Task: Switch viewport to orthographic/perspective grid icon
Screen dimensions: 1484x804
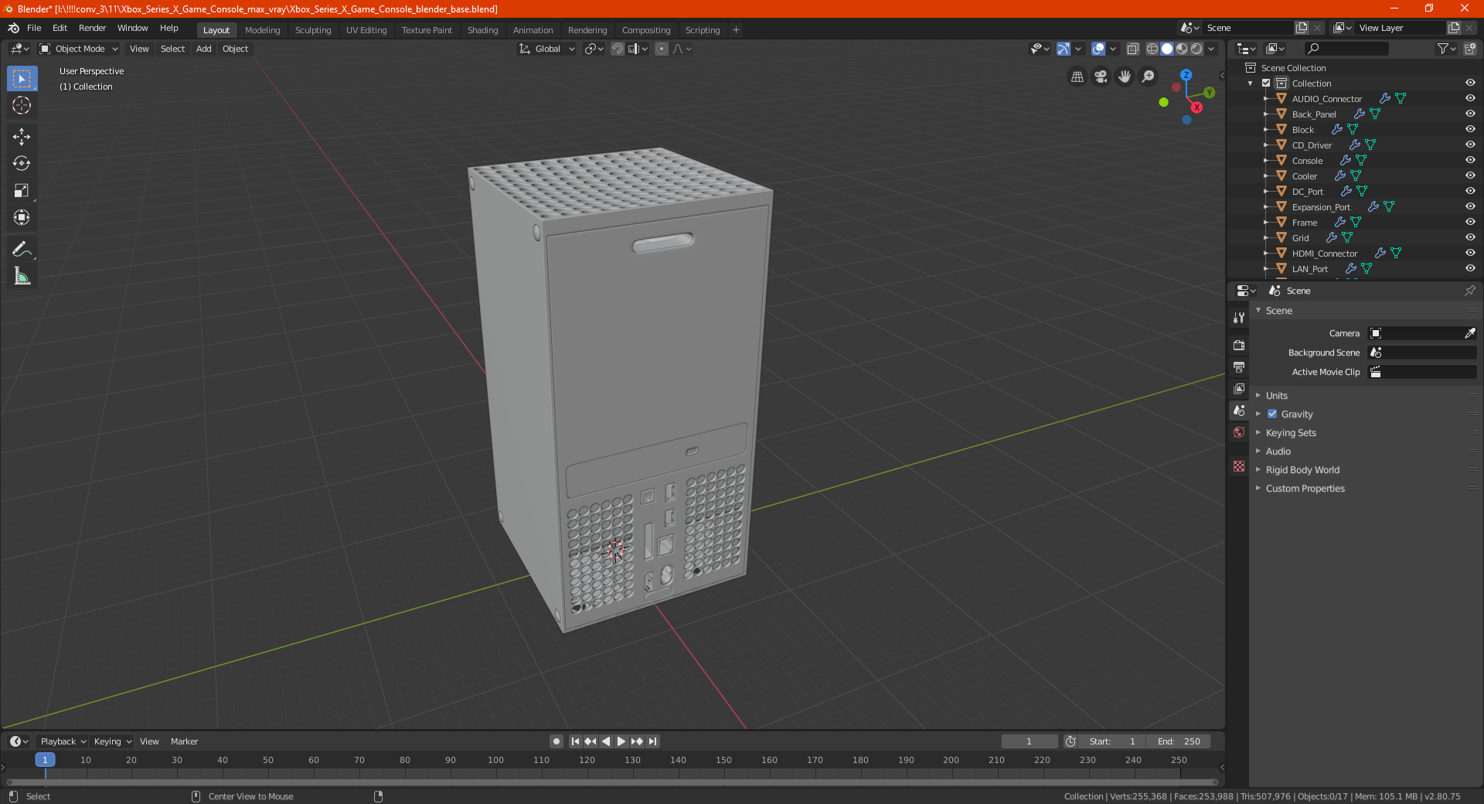Action: pos(1077,77)
